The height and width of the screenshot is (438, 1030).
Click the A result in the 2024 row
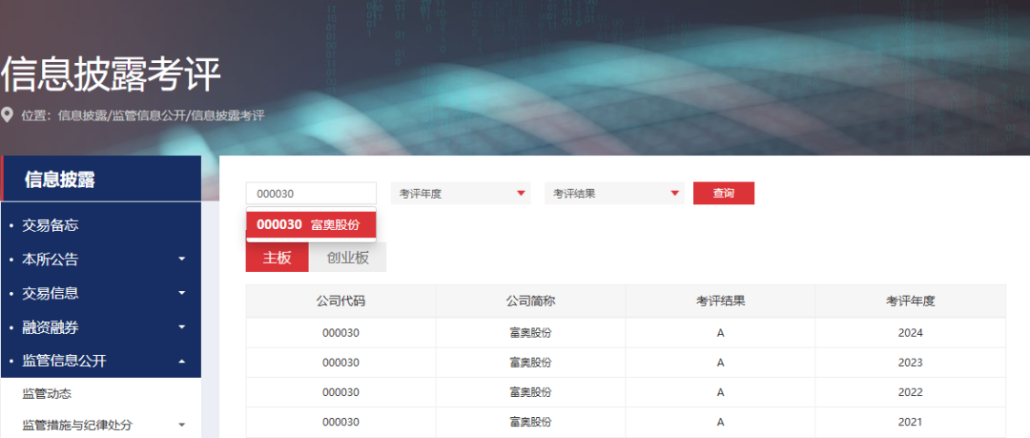tap(721, 333)
